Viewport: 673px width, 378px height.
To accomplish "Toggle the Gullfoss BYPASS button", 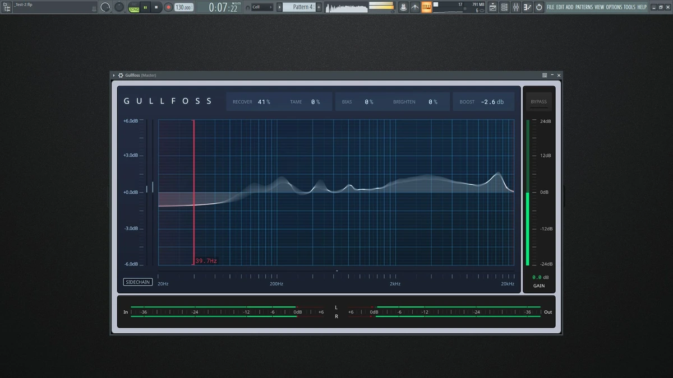I will click(x=539, y=102).
